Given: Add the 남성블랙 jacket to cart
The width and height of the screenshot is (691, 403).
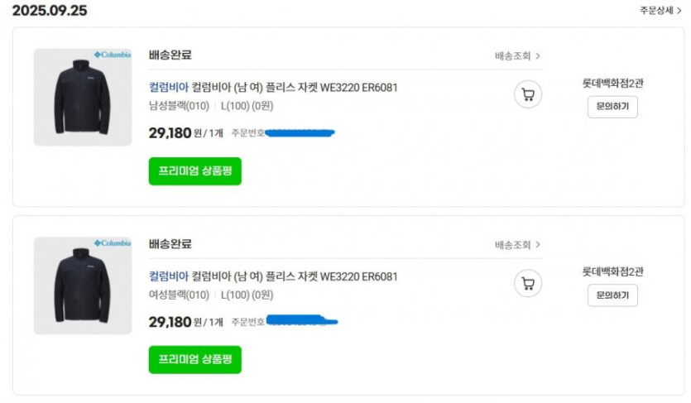Looking at the screenshot, I should (528, 94).
